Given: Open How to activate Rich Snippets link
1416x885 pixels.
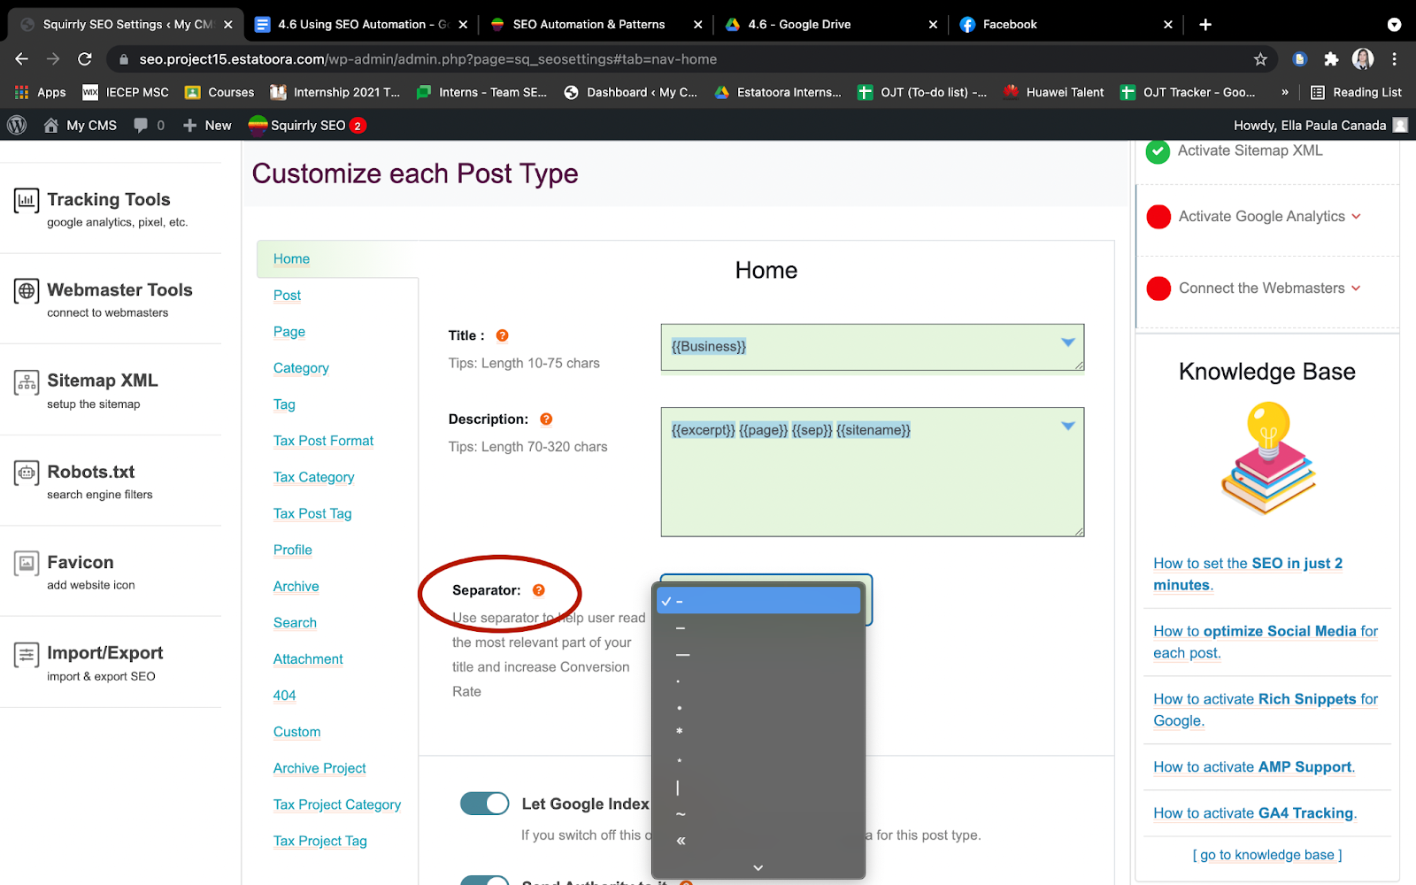Looking at the screenshot, I should tap(1266, 710).
